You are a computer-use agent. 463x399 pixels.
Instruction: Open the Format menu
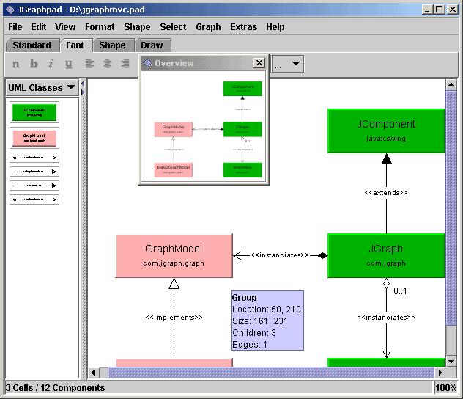(100, 27)
